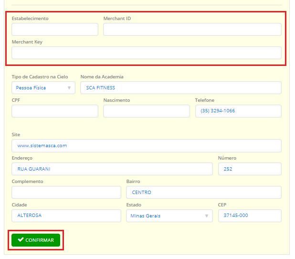Click the Nome da Academia label
Viewport: 295px width, 259px height.
102,76
